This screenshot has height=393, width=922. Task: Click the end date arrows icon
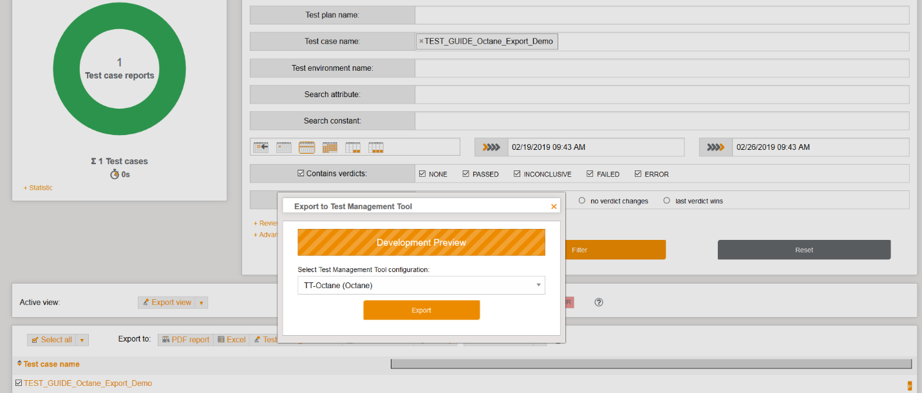click(716, 147)
